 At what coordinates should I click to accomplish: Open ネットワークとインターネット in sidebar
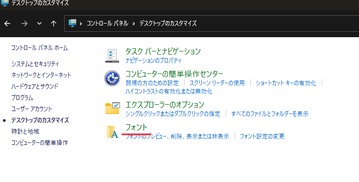(41, 75)
